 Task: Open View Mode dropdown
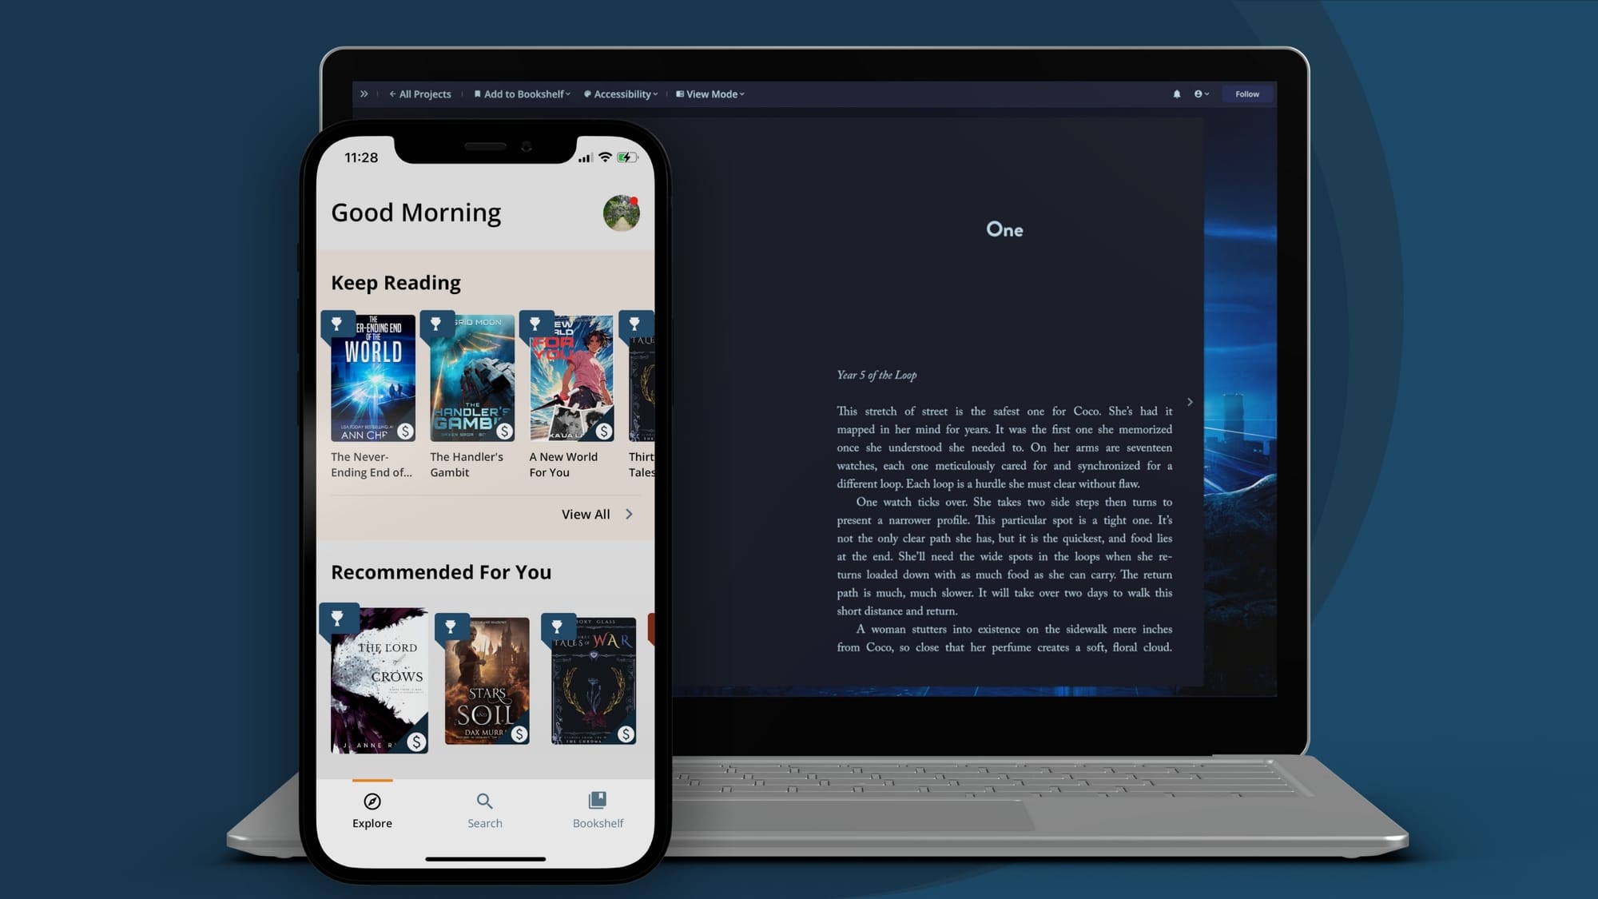pyautogui.click(x=710, y=94)
